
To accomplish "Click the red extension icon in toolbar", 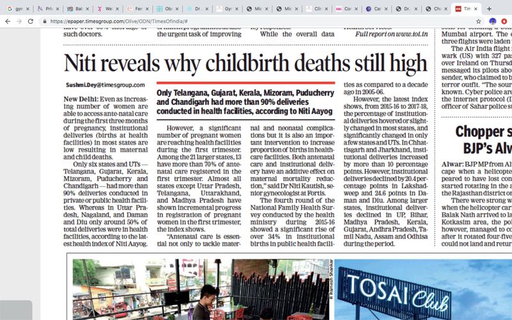I will click(x=504, y=21).
